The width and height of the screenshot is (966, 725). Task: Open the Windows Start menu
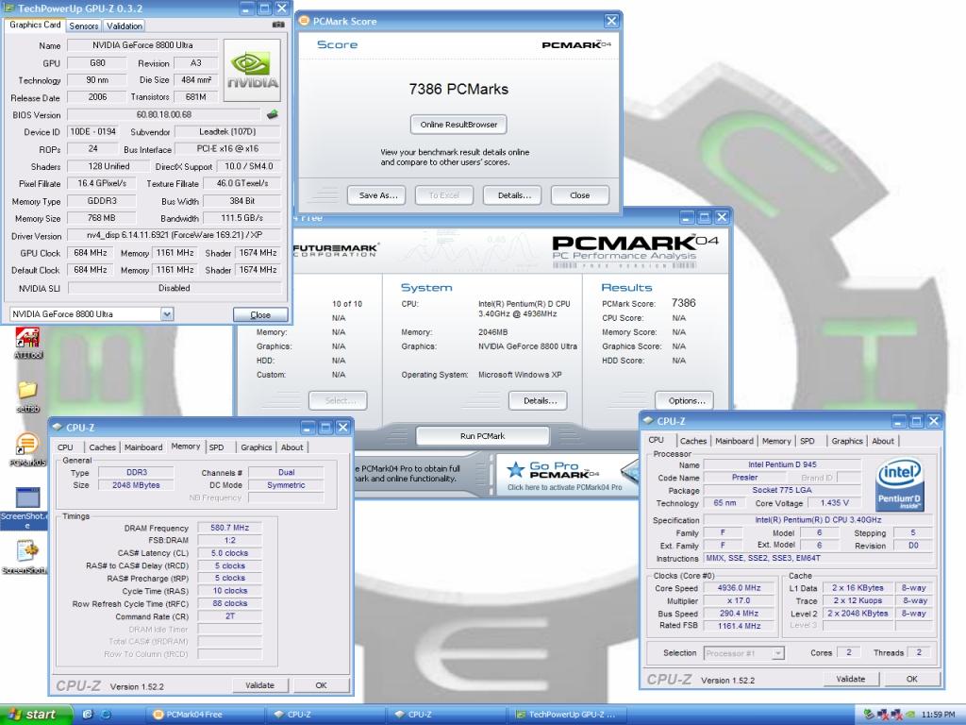(36, 714)
